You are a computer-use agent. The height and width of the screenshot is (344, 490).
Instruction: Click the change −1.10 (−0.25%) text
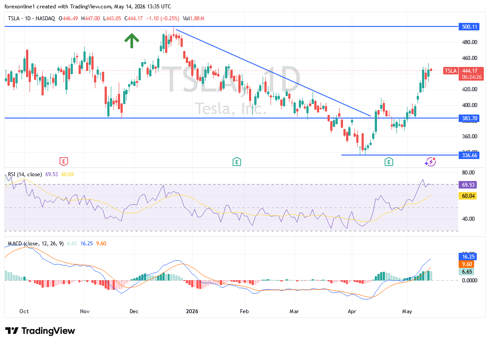click(x=162, y=18)
